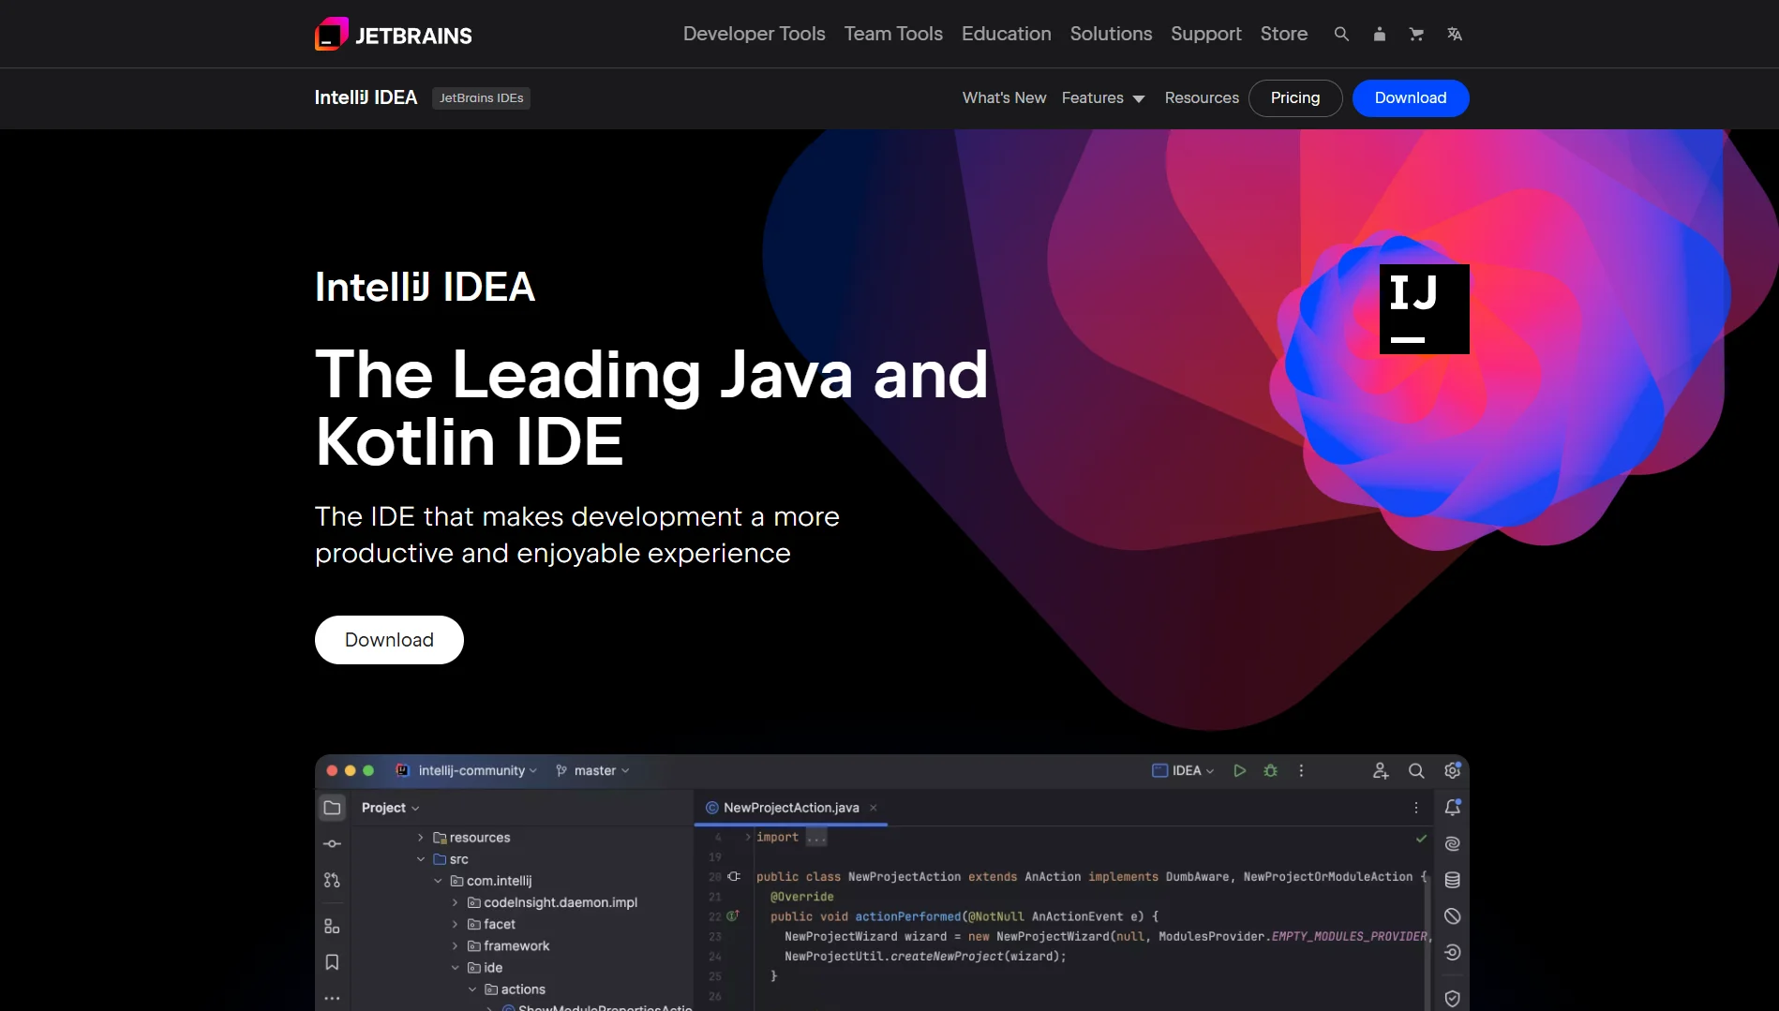The width and height of the screenshot is (1779, 1011).
Task: Expand the Features dropdown
Action: (x=1103, y=97)
